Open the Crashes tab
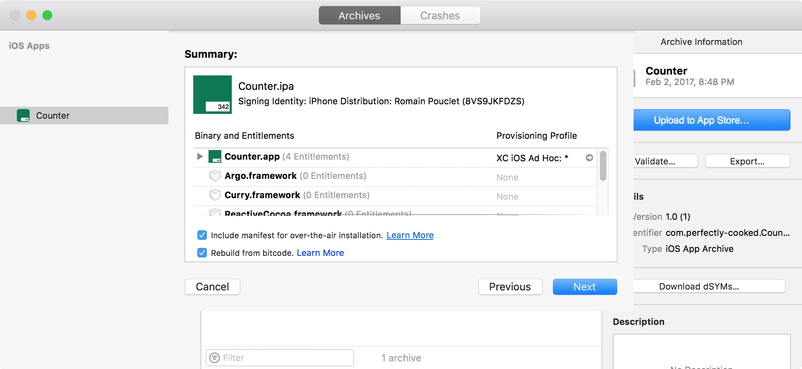Screen dimensions: 802x369 440,16
